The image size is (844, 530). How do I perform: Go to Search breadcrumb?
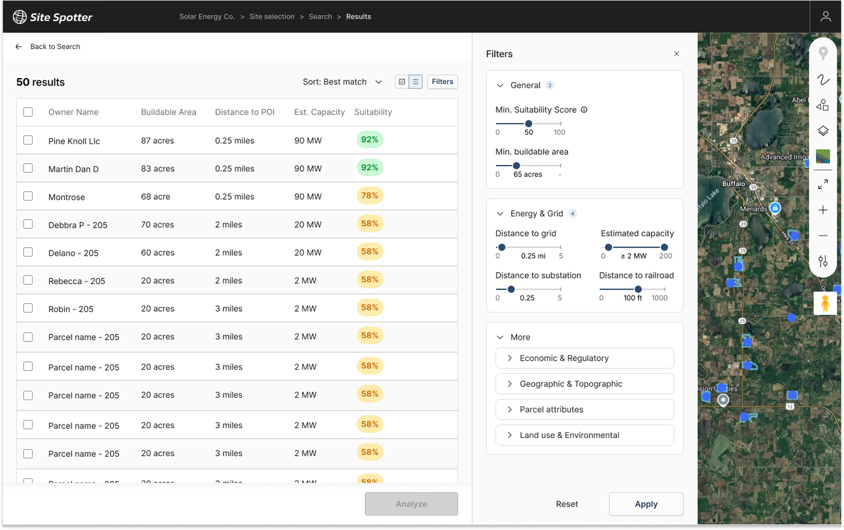[x=320, y=16]
